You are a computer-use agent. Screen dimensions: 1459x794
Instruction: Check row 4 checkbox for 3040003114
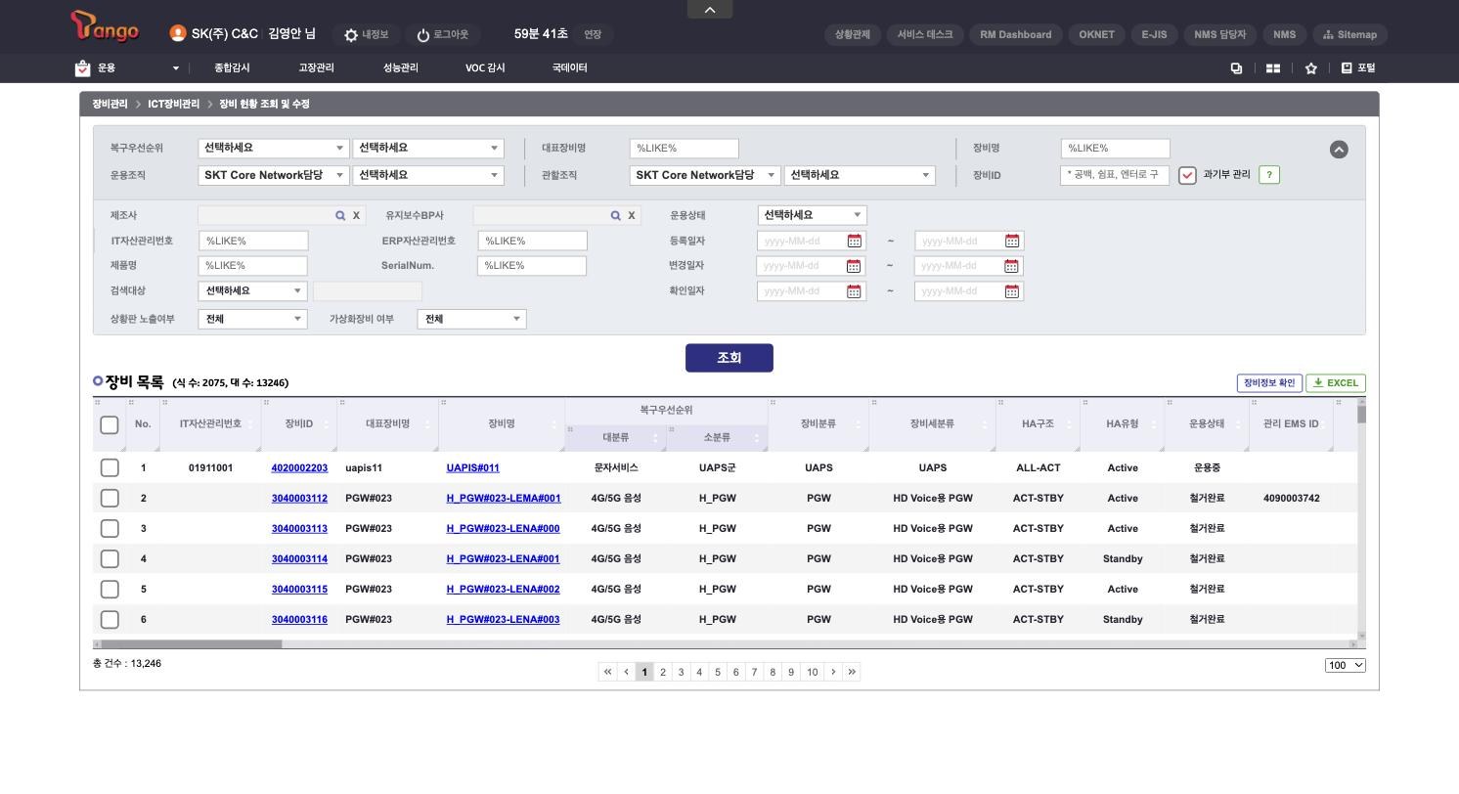(x=110, y=558)
